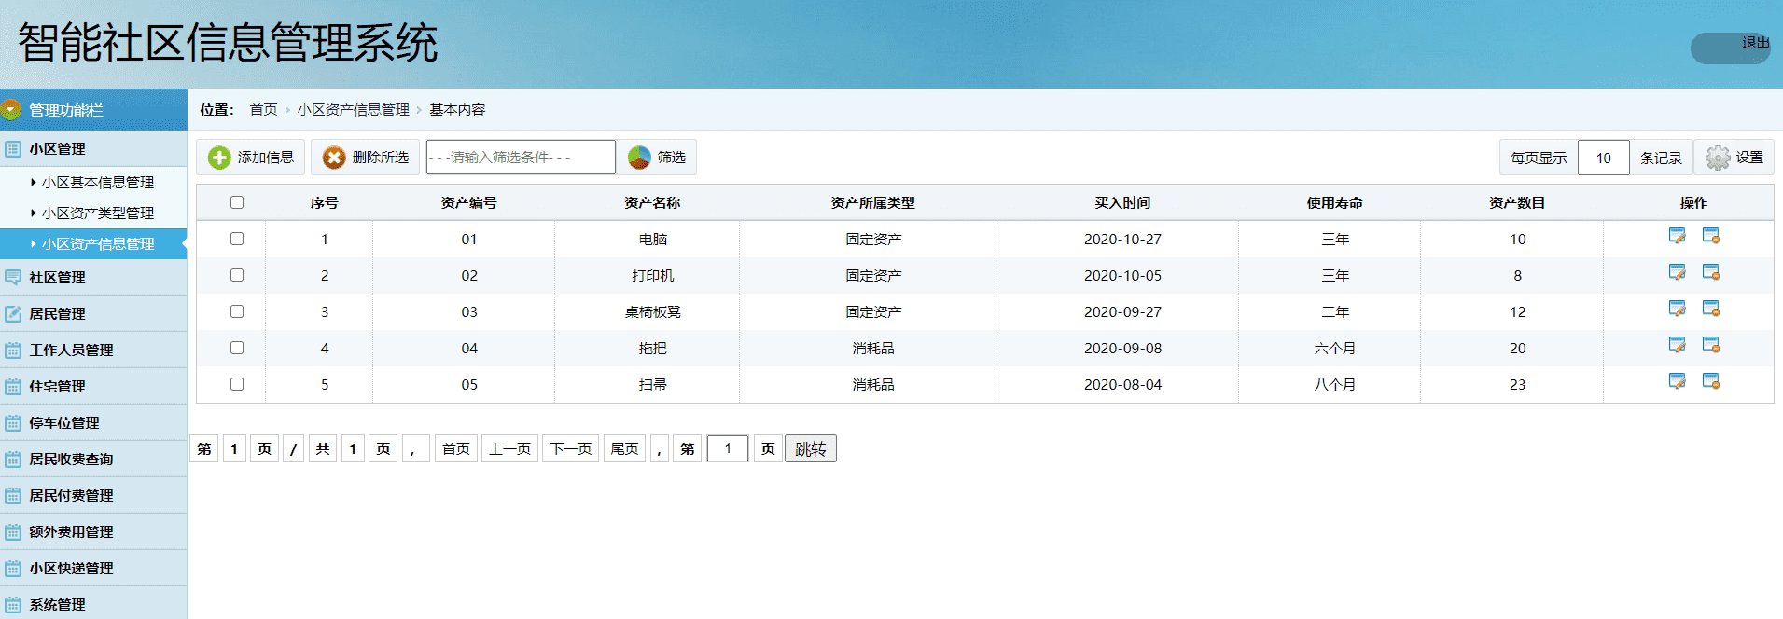Open 小区基本信息管理 submenu item

[x=97, y=182]
